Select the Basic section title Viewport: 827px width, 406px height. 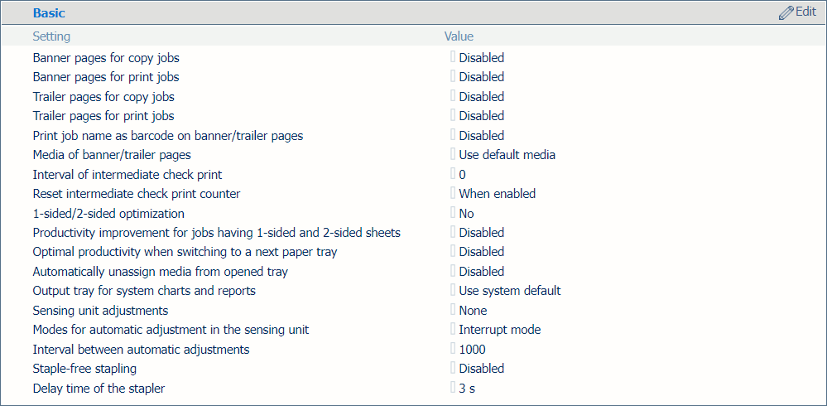coord(49,13)
